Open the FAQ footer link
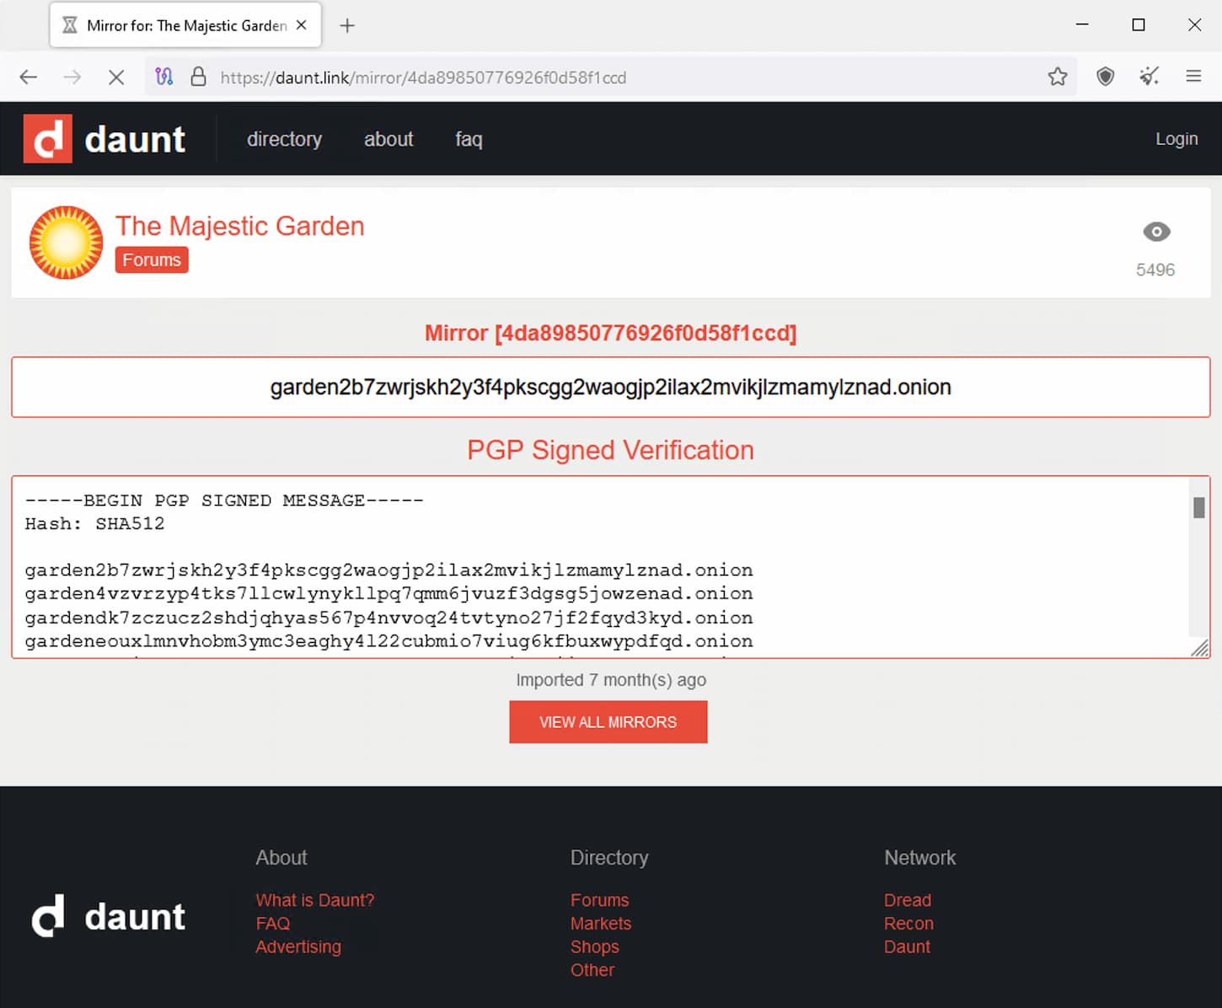Screen dimensions: 1222x1008 pos(273,924)
